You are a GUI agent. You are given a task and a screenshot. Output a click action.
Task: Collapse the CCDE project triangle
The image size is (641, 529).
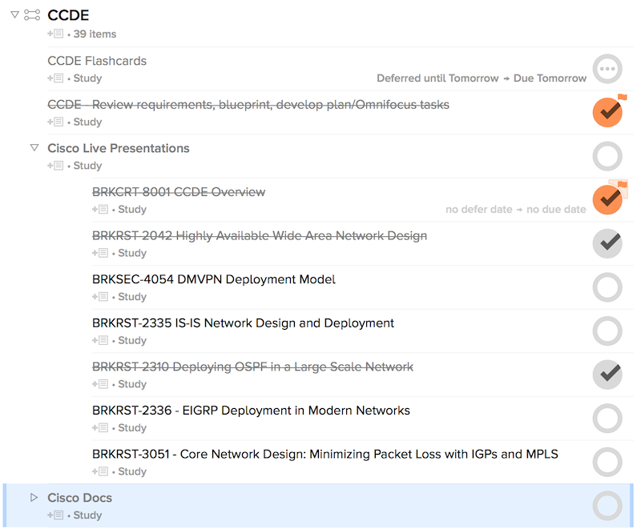point(14,14)
